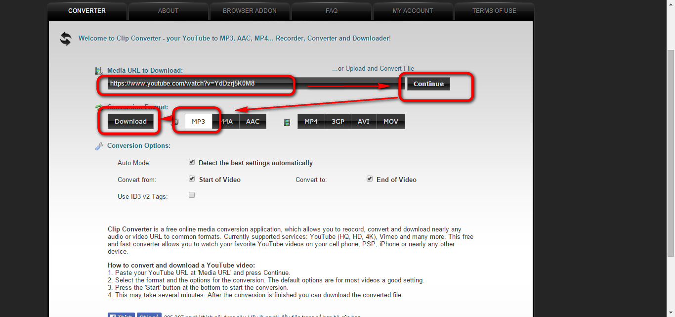Screen dimensions: 675x317
Task: Click the Auto Mode label
Action: pyautogui.click(x=134, y=163)
